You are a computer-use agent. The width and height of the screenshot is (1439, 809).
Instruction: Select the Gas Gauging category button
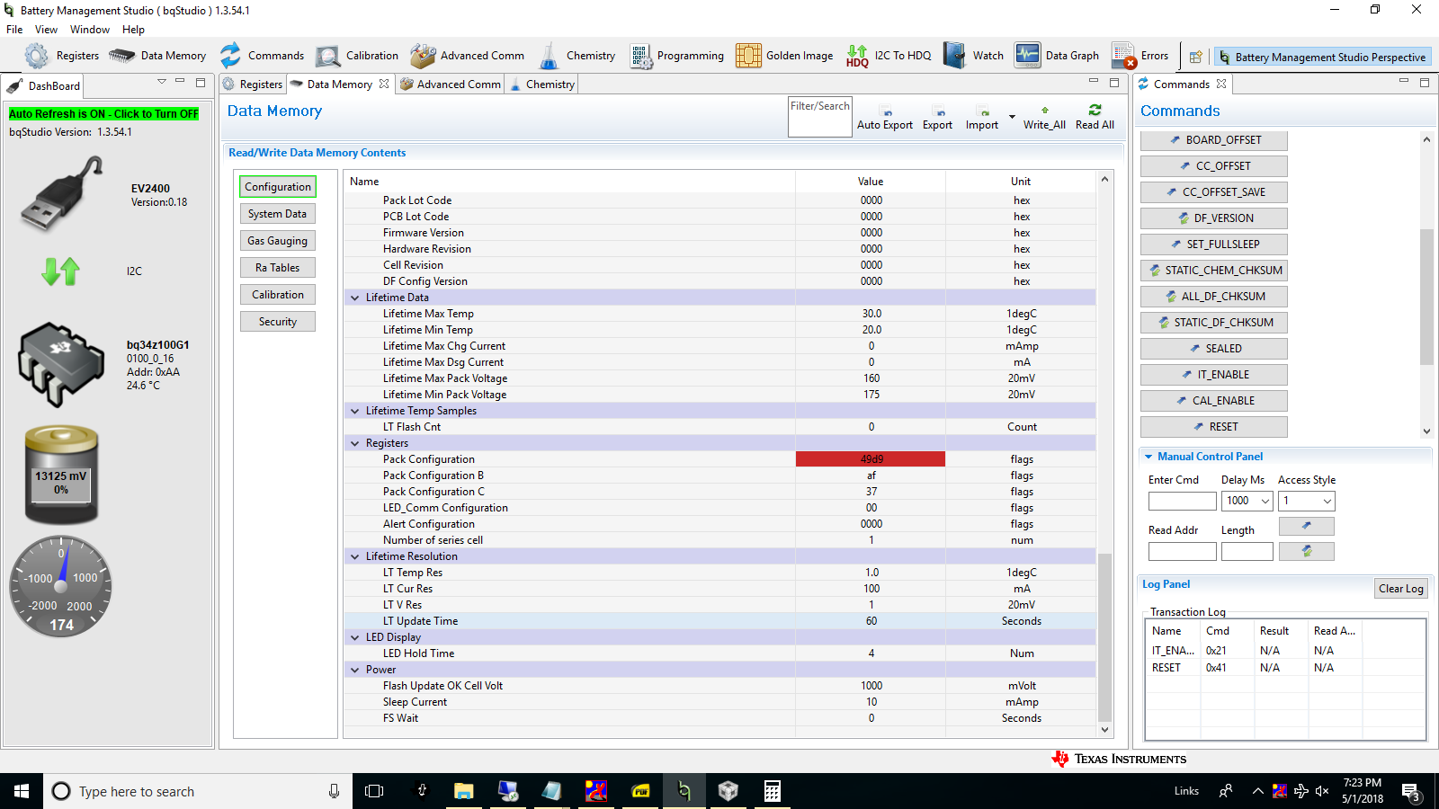click(x=278, y=241)
